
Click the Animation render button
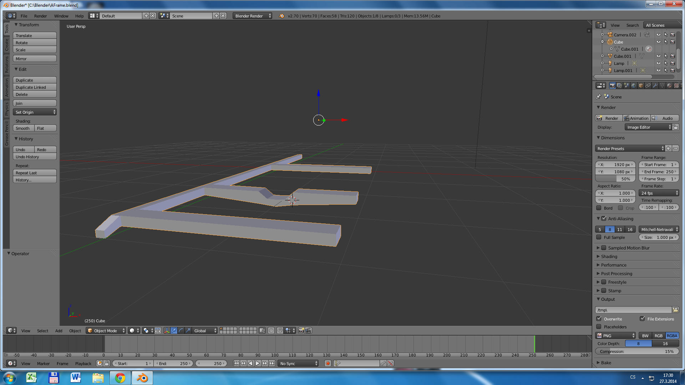pyautogui.click(x=636, y=118)
